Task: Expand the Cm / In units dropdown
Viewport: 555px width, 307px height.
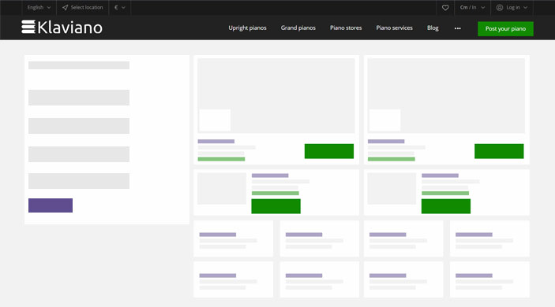Action: pyautogui.click(x=472, y=7)
